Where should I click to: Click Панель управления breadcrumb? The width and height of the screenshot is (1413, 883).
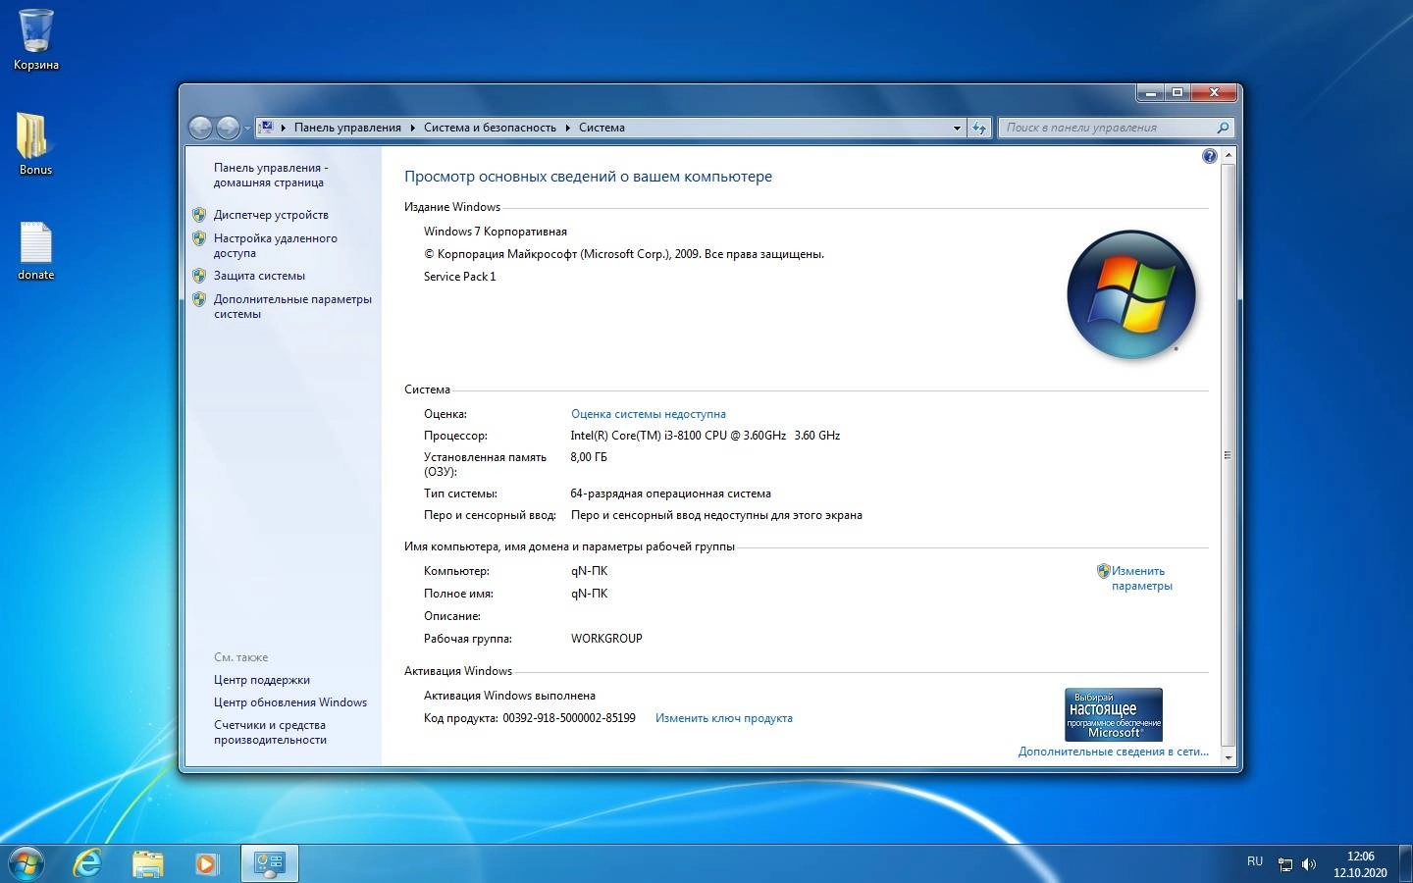[x=347, y=128]
